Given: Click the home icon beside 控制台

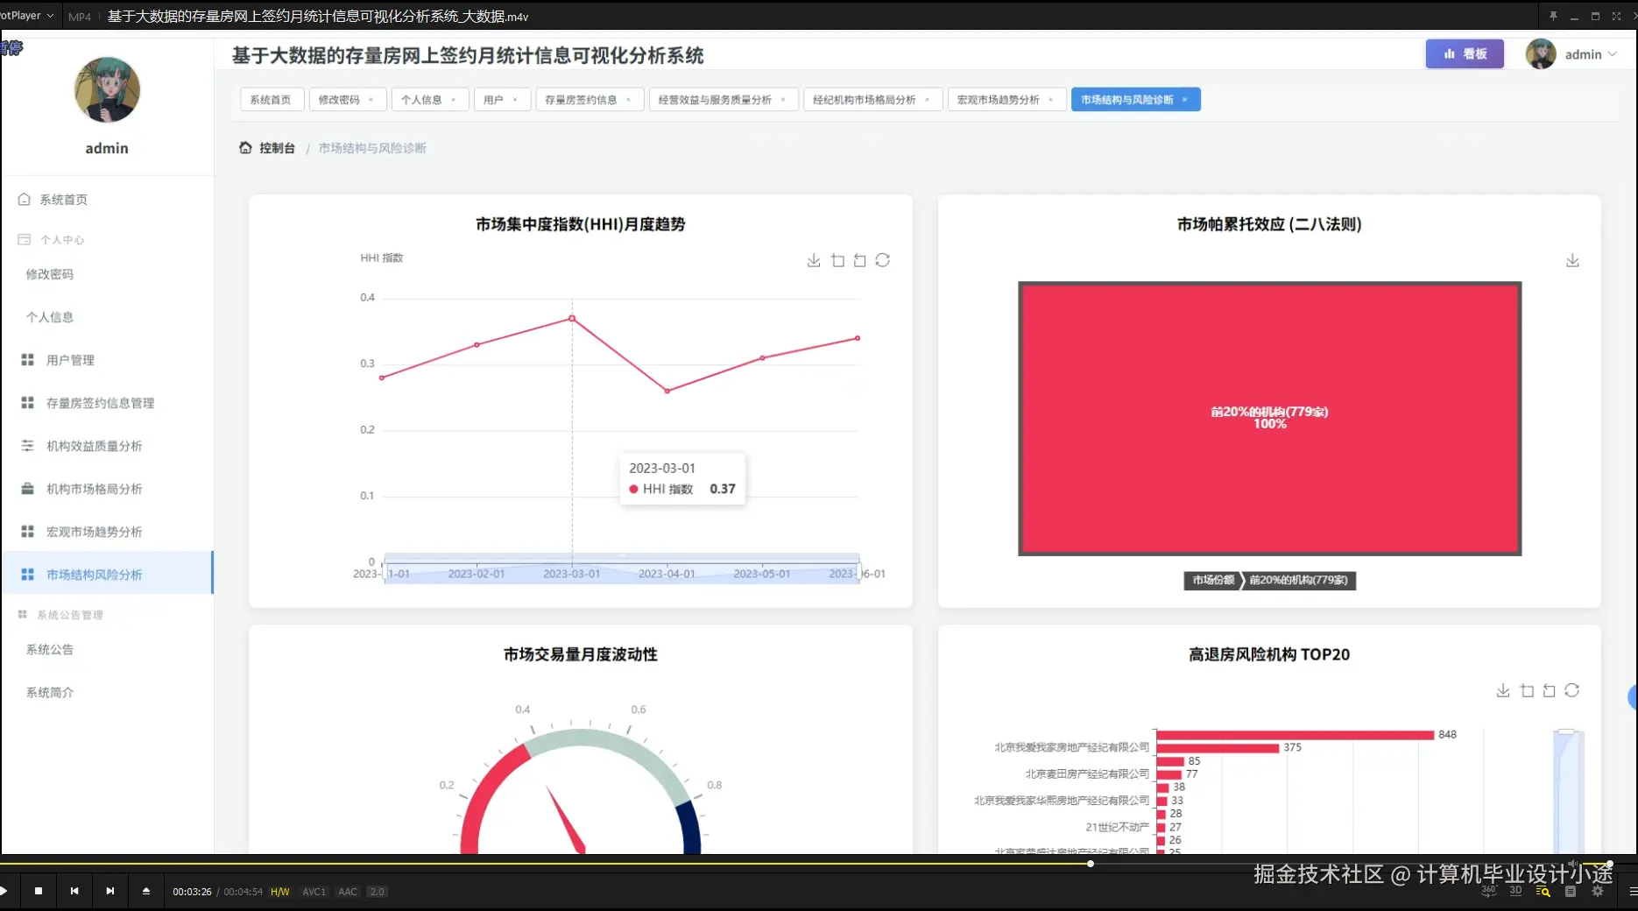Looking at the screenshot, I should coord(245,148).
